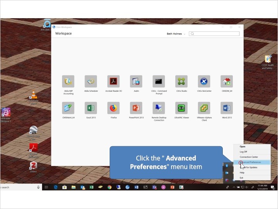Open the Citrix Studio app icon
278x209 pixels.
(x=181, y=82)
